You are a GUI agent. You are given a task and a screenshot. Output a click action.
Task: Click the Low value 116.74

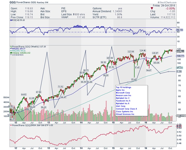(29, 14)
